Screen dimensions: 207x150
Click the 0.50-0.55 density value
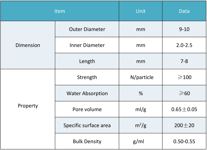click(184, 141)
